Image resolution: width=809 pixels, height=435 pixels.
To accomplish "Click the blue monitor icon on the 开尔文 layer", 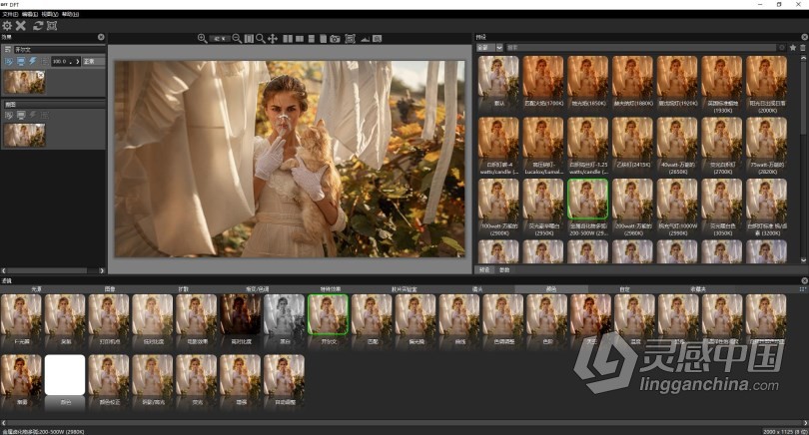I will 21,61.
